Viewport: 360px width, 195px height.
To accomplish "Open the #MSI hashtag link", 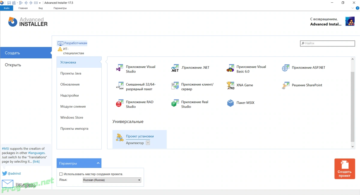I will click(x=5, y=149).
